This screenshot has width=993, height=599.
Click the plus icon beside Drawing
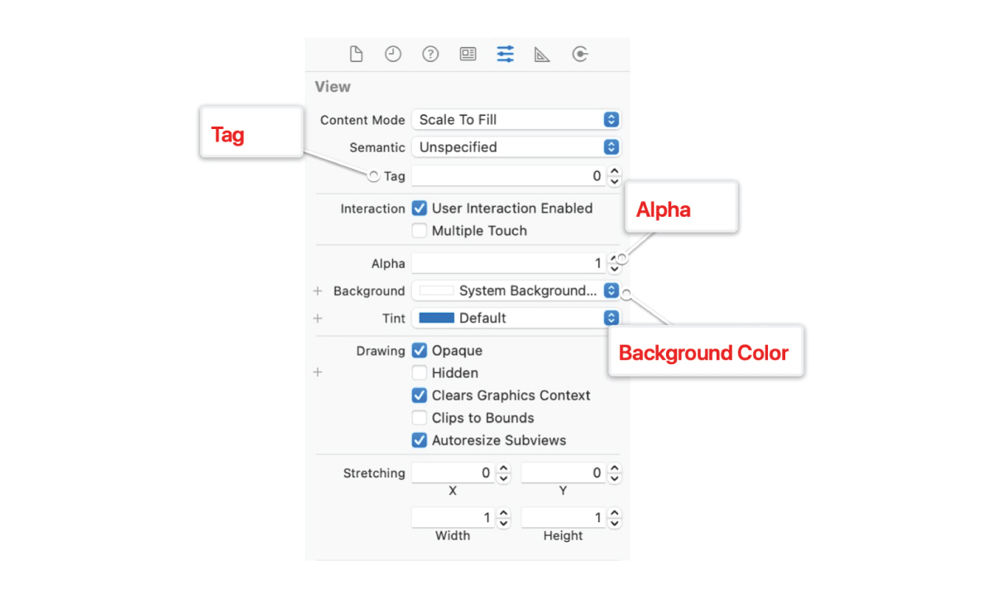[x=318, y=372]
